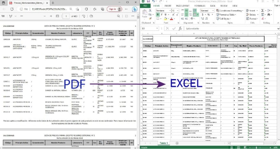Screen dimensions: 280x149
Task: Insert function with fx button
Action: tap(180, 28)
